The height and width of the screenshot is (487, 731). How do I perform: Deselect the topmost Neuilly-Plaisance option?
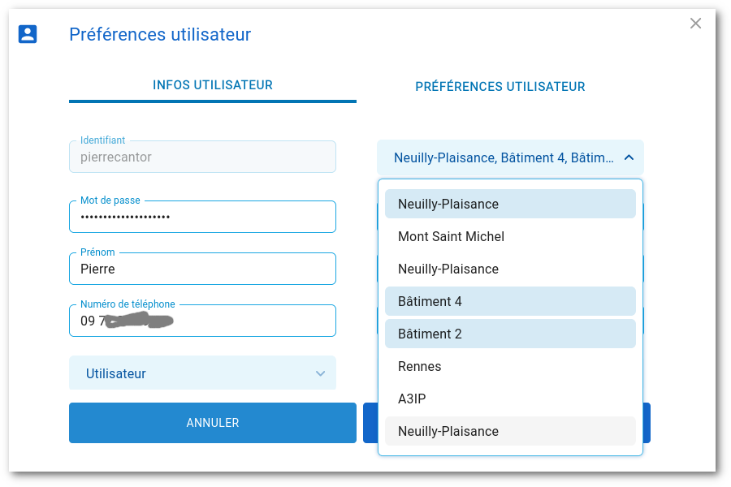[x=510, y=204]
